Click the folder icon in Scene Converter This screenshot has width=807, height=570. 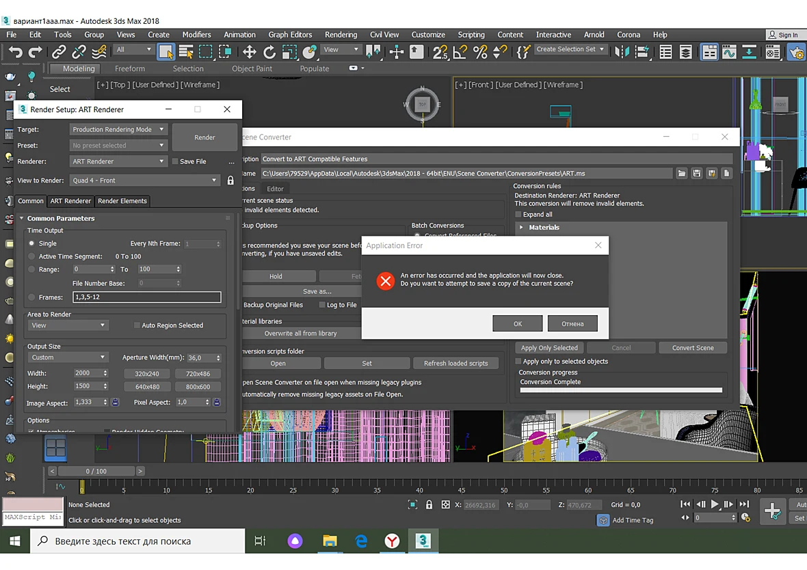(681, 174)
